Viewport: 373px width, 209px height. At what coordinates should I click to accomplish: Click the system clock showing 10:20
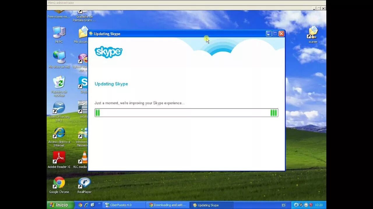tap(319, 205)
